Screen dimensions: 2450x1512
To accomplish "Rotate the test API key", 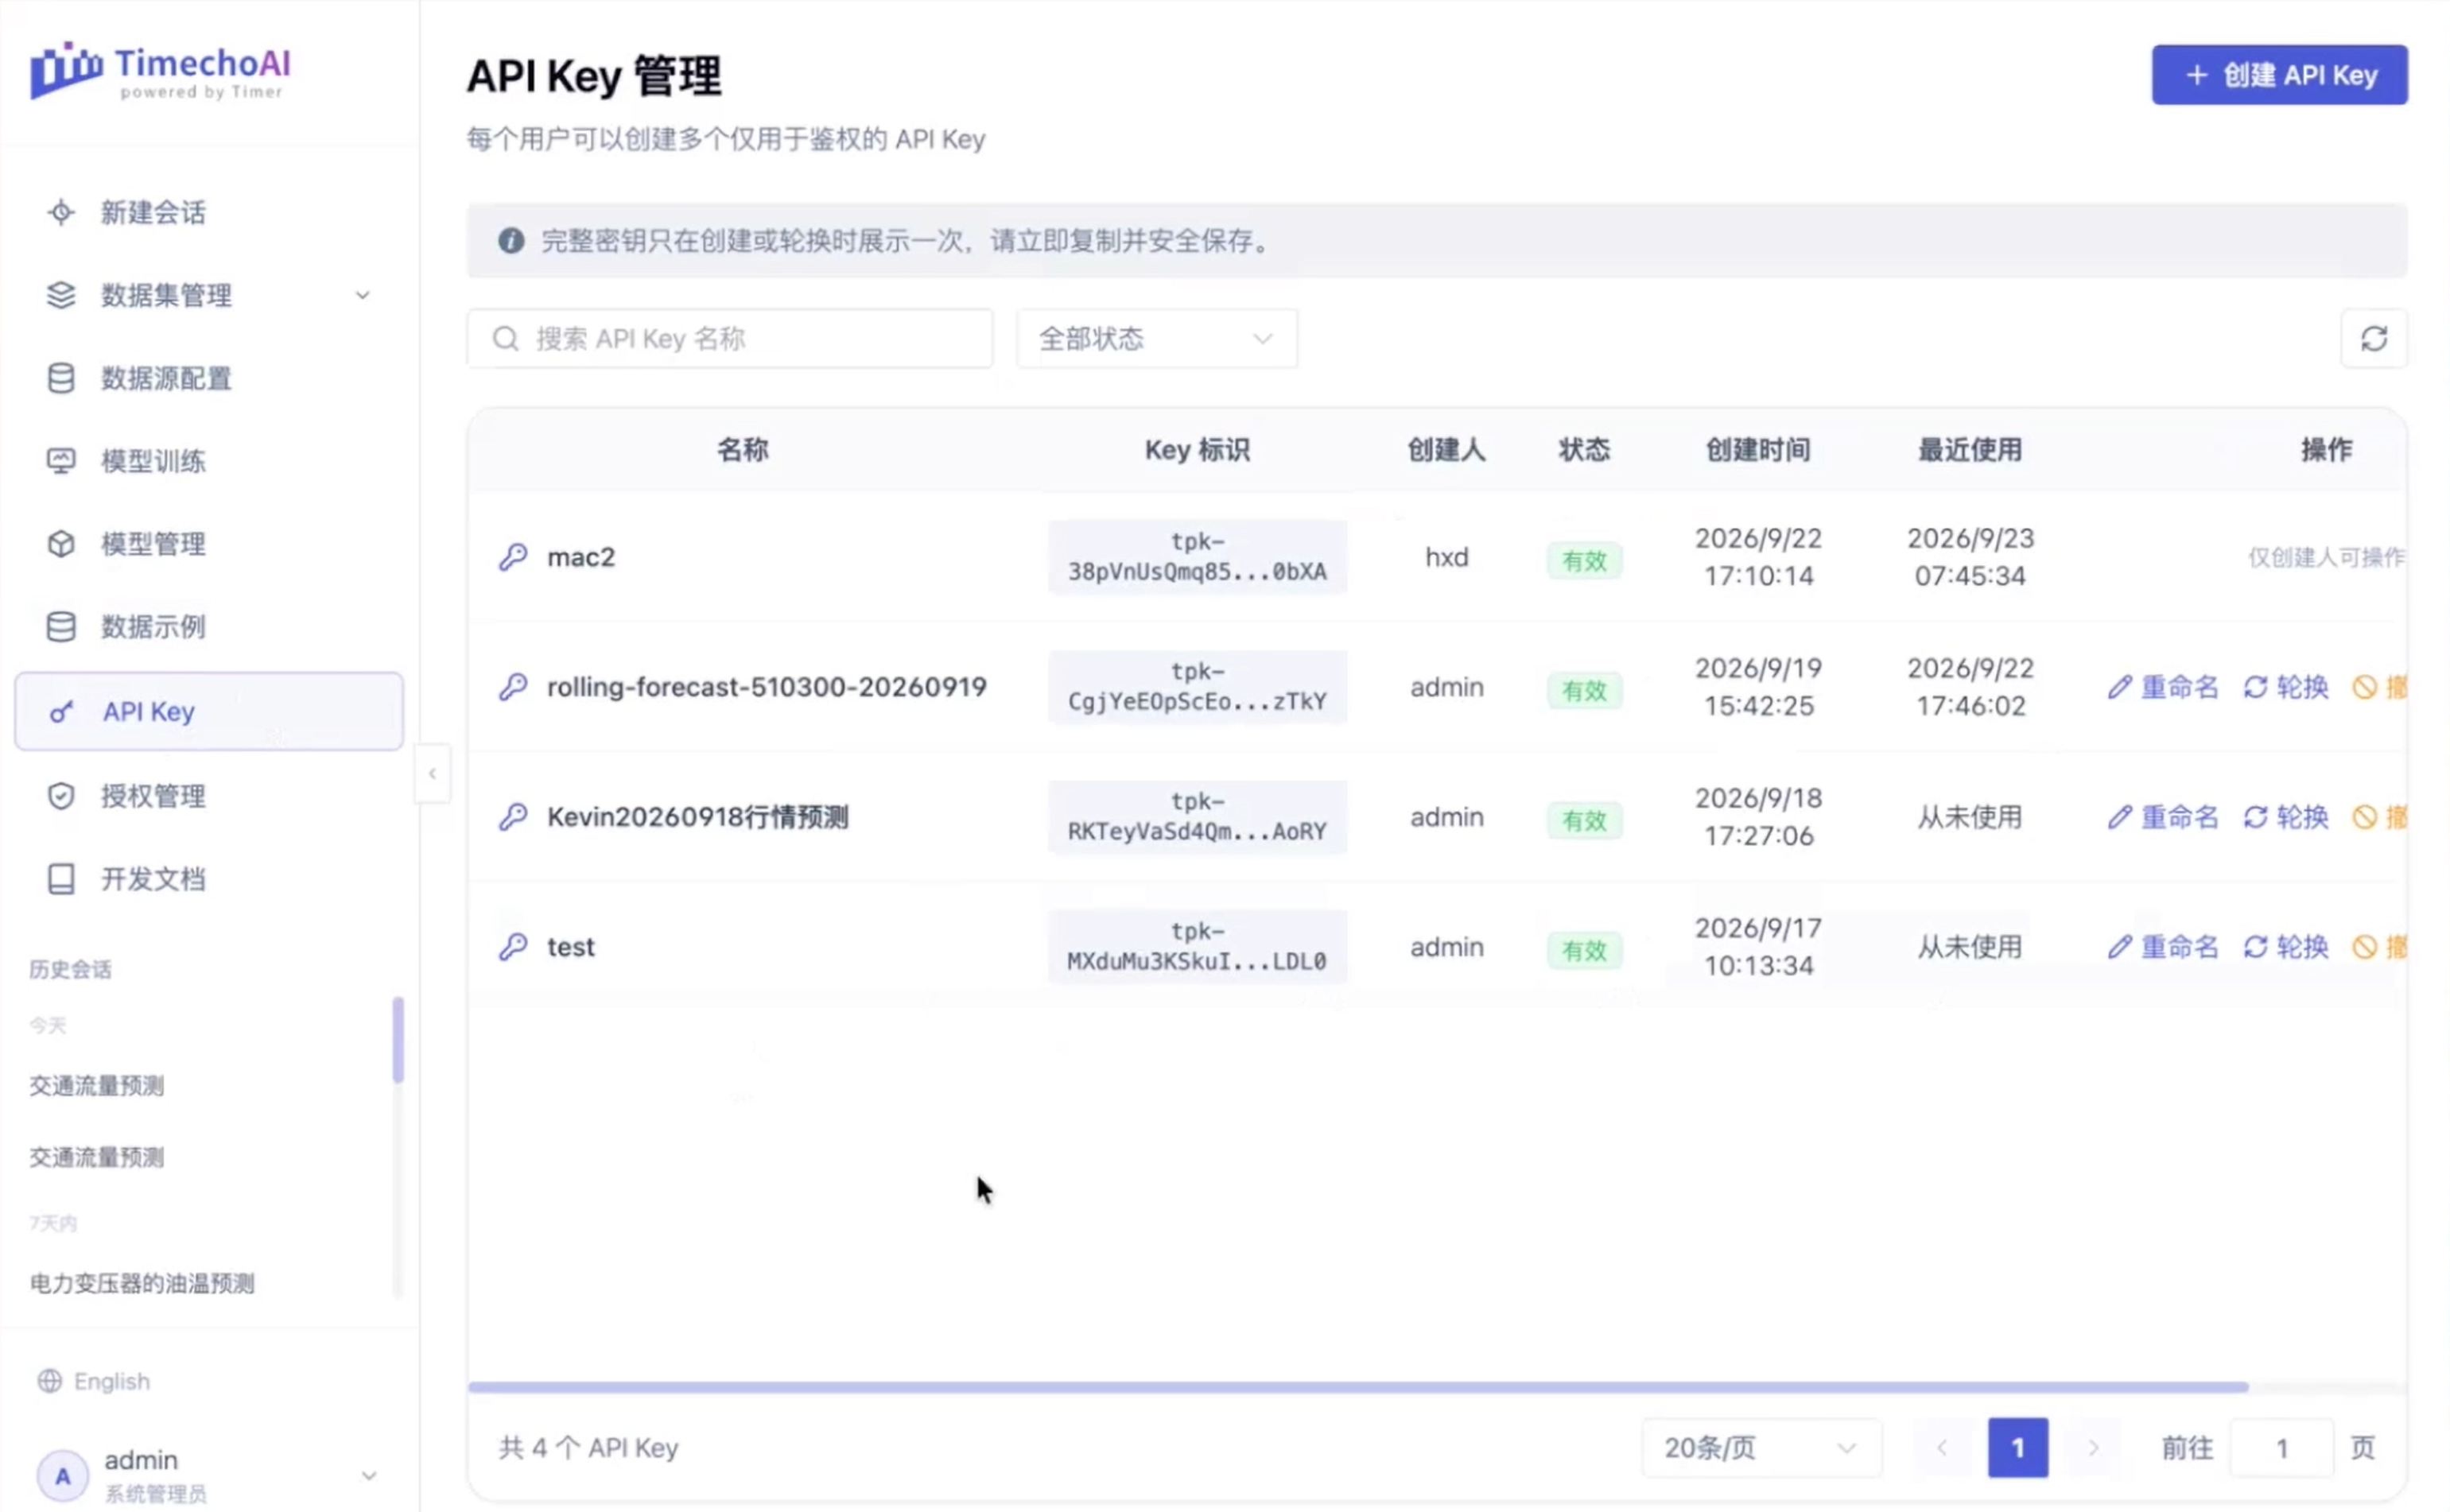I will coord(2286,947).
